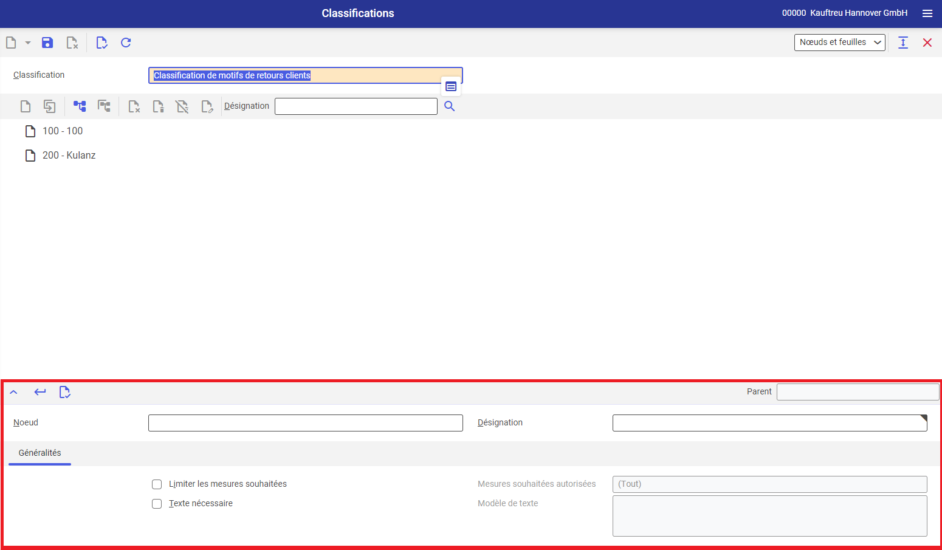942x550 pixels.
Task: Click the crossed-out page icon in the tree toolbar
Action: [182, 106]
